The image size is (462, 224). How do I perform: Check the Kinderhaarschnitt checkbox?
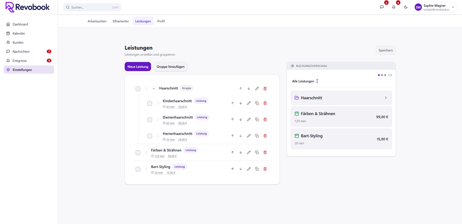(x=150, y=103)
